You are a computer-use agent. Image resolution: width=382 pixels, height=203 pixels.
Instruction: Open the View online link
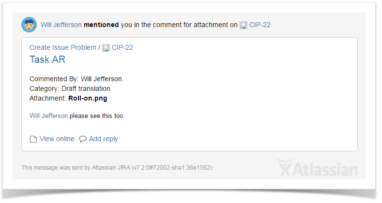[57, 139]
